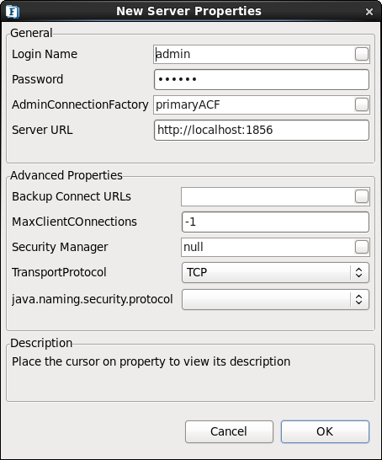This screenshot has height=460, width=382.
Task: Click the Server URL input field
Action: click(262, 130)
